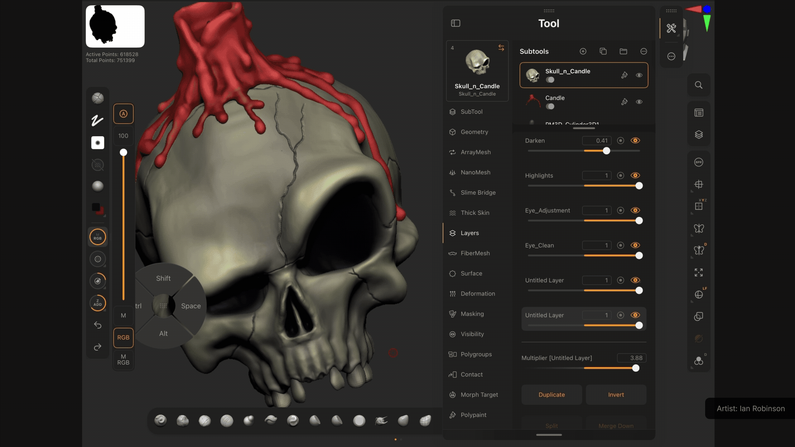Image resolution: width=795 pixels, height=447 pixels.
Task: Toggle the sidebar panel icon beside Tool title
Action: 455,23
